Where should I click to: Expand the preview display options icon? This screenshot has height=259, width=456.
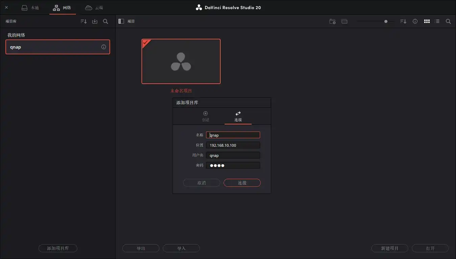pyautogui.click(x=344, y=21)
